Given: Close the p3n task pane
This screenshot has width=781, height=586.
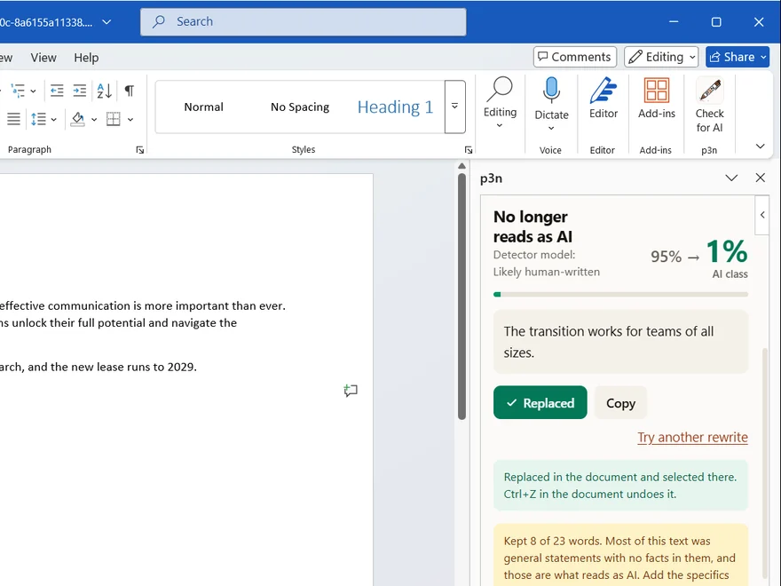Looking at the screenshot, I should pyautogui.click(x=760, y=178).
